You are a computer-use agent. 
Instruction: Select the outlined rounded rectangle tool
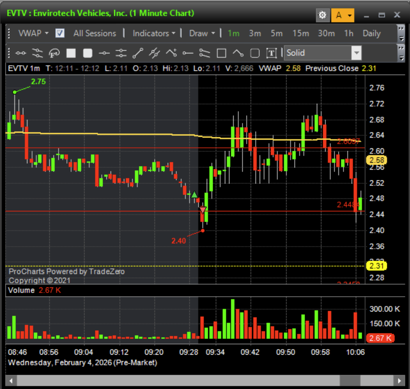click(x=255, y=53)
